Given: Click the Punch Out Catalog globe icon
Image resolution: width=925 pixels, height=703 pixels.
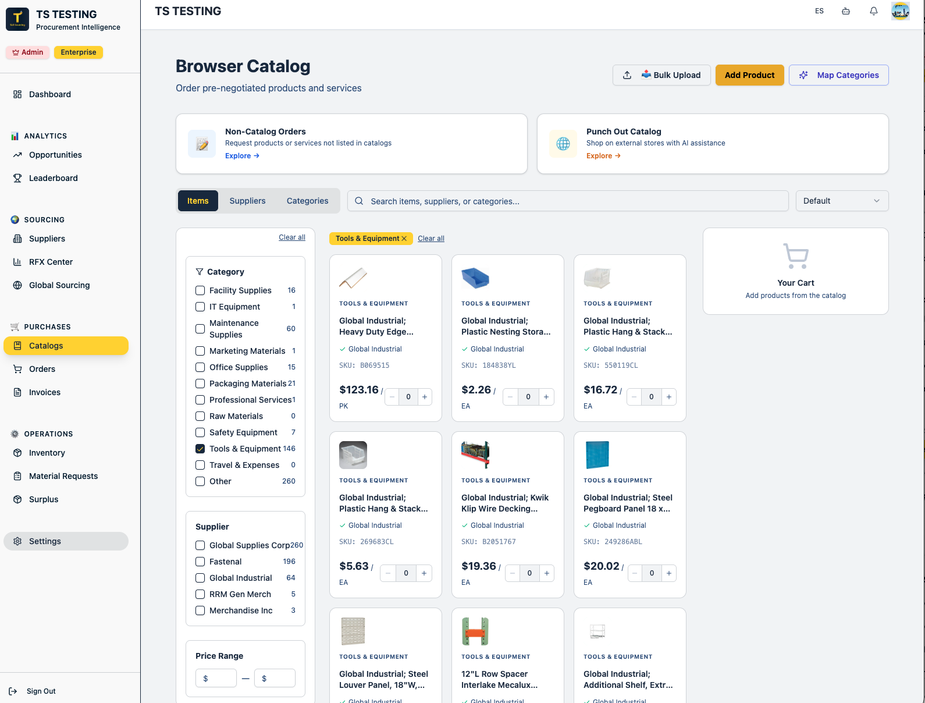Looking at the screenshot, I should point(563,144).
